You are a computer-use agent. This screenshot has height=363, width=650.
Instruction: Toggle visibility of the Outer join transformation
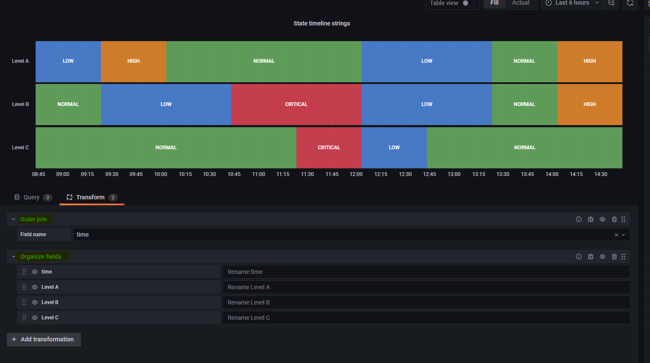click(x=603, y=219)
